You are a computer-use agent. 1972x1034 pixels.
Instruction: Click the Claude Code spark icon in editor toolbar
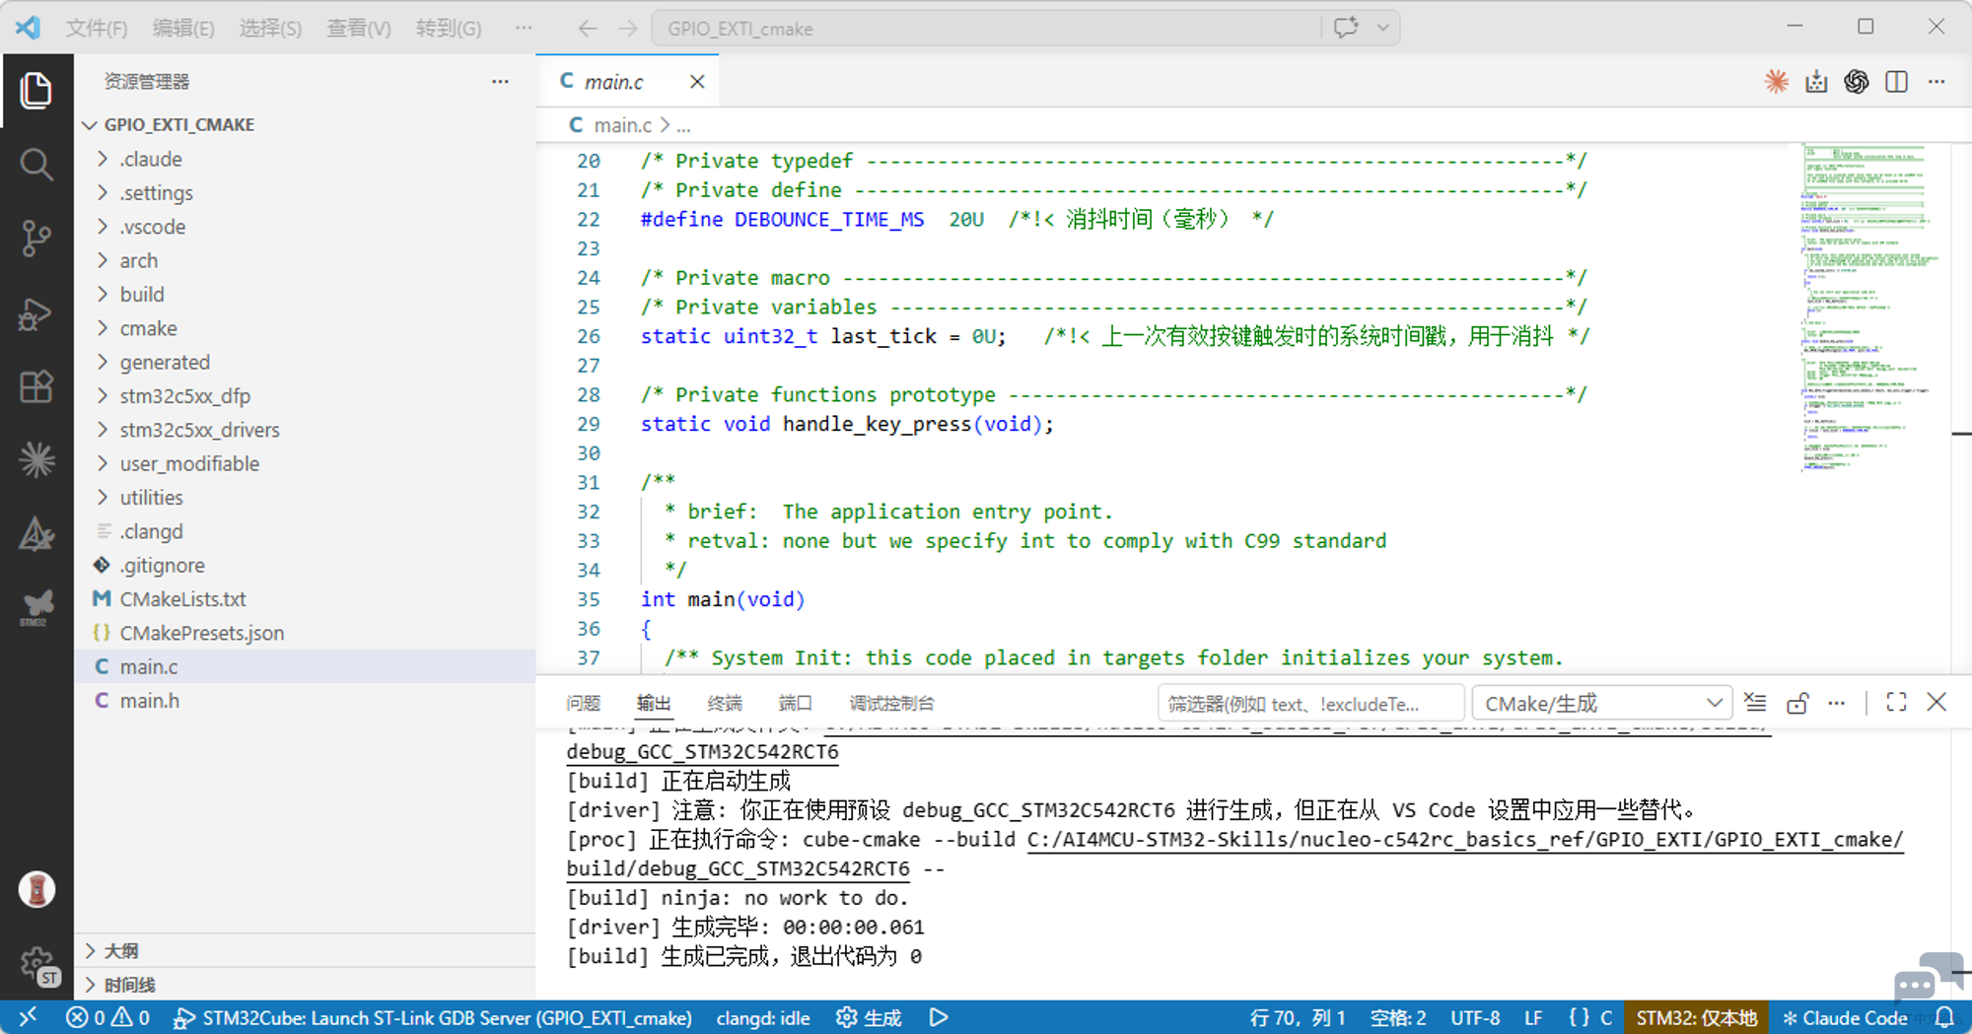[x=1776, y=82]
